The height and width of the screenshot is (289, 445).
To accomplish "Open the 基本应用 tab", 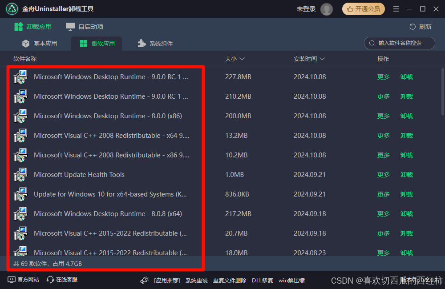I will pos(40,44).
